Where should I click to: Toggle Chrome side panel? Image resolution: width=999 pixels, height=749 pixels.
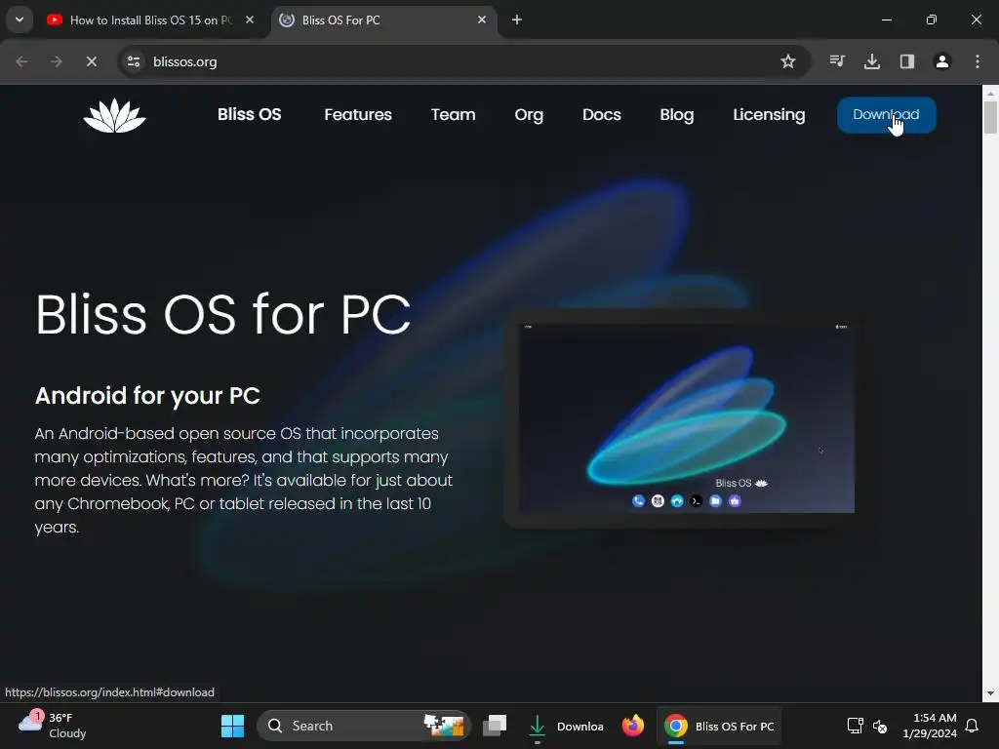(907, 61)
